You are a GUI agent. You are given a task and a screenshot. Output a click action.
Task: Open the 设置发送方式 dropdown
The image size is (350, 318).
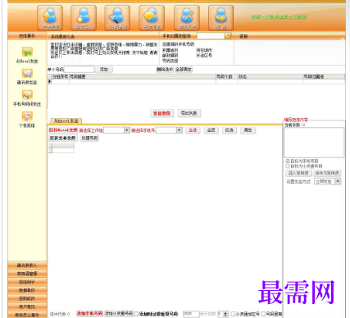coord(338,181)
